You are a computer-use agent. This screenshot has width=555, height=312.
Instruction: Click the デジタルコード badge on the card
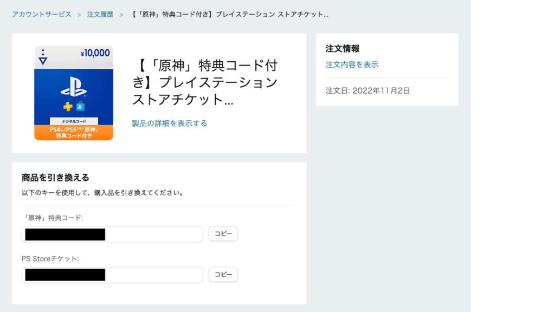point(75,120)
